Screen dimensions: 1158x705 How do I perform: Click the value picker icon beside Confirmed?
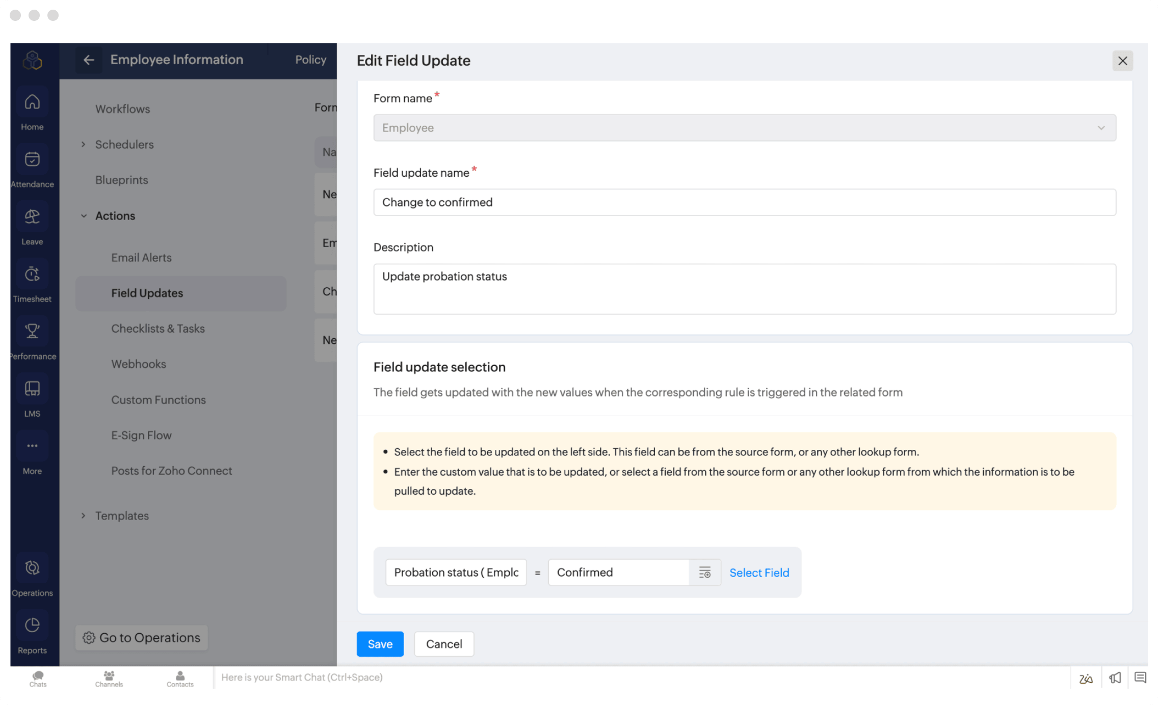click(704, 573)
